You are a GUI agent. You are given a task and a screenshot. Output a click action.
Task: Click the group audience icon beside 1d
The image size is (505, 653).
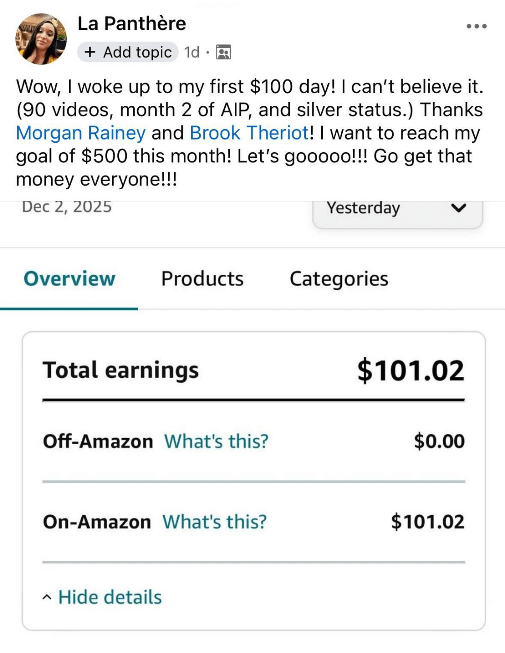click(x=224, y=52)
